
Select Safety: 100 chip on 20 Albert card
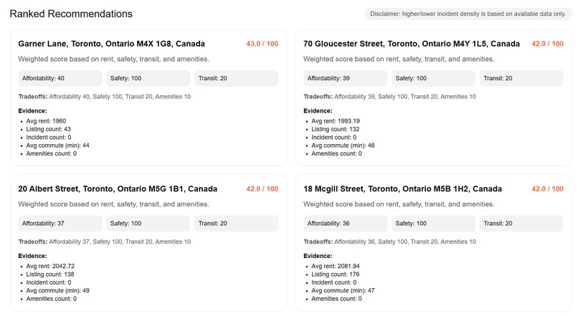pyautogui.click(x=148, y=223)
